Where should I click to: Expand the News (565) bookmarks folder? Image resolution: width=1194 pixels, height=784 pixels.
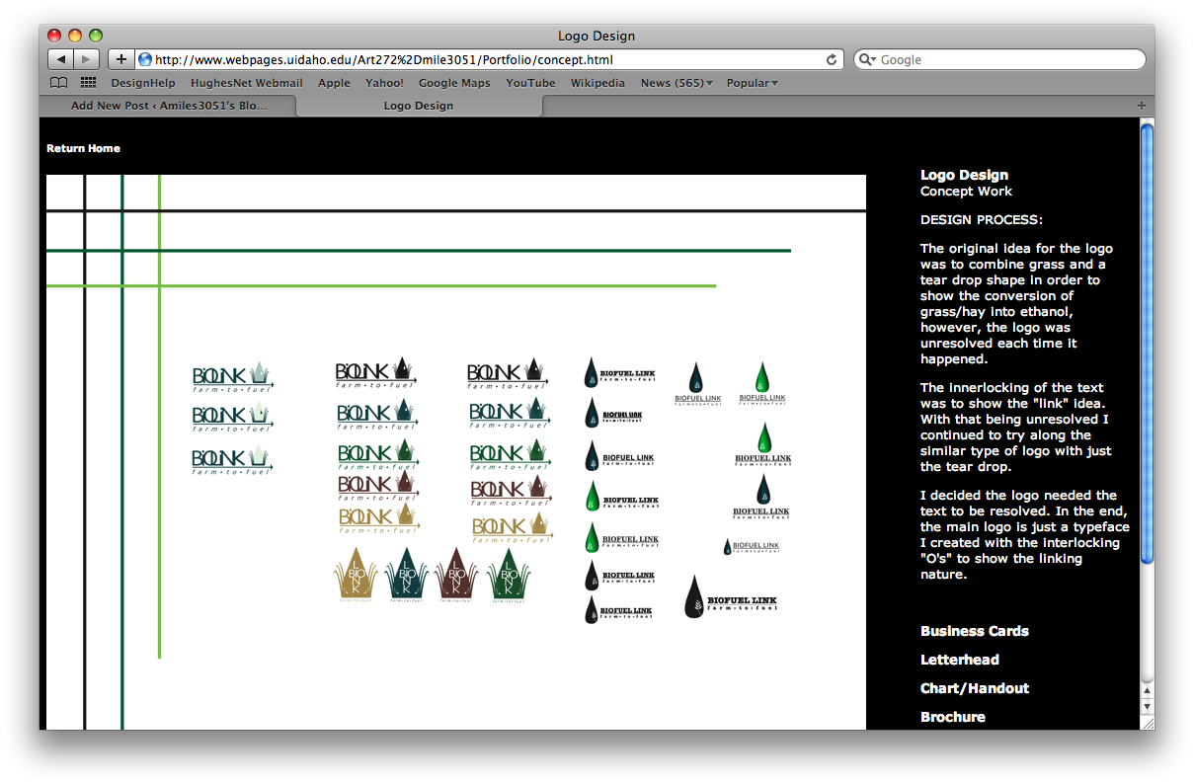pos(677,83)
